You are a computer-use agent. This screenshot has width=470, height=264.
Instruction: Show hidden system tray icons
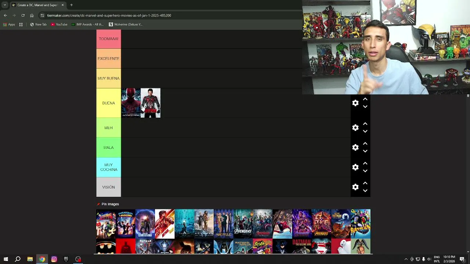(x=406, y=259)
